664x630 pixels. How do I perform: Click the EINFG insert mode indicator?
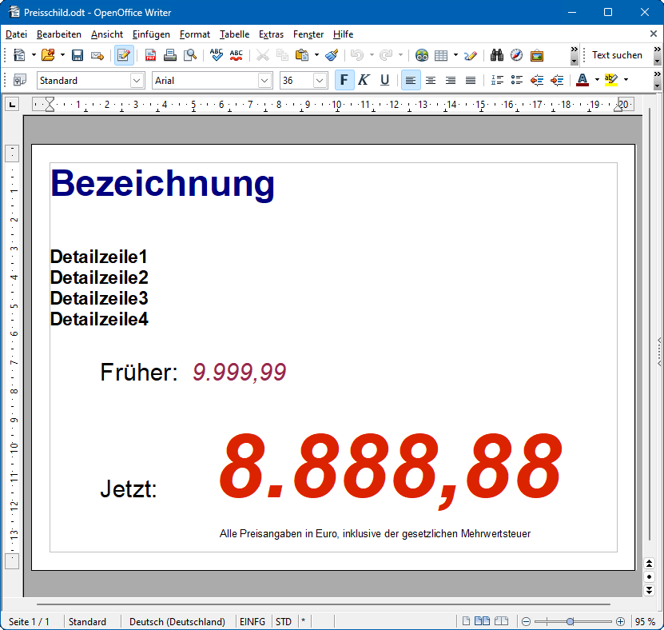pos(252,621)
